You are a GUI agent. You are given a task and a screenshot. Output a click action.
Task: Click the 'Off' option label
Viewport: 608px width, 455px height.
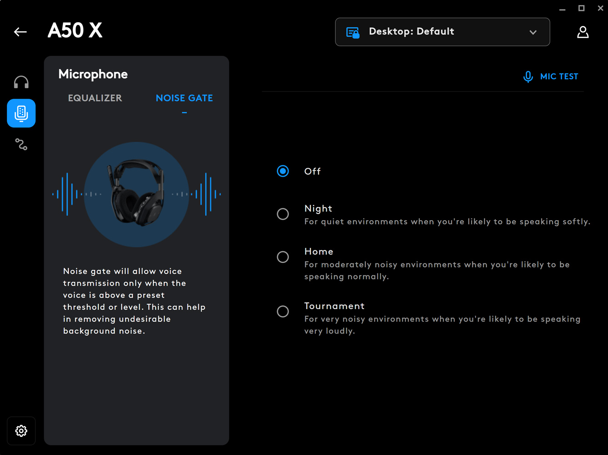coord(313,172)
